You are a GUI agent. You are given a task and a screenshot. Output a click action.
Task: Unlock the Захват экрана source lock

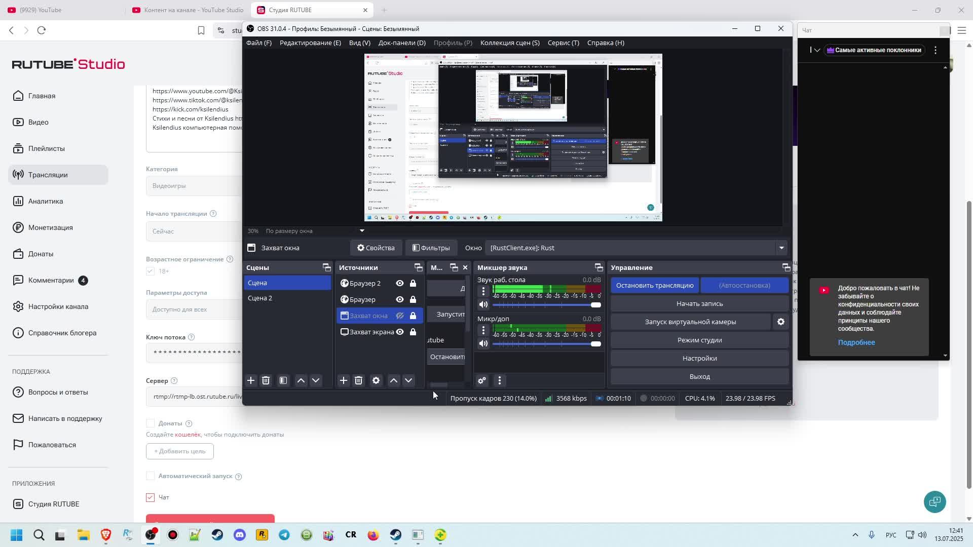click(x=413, y=332)
